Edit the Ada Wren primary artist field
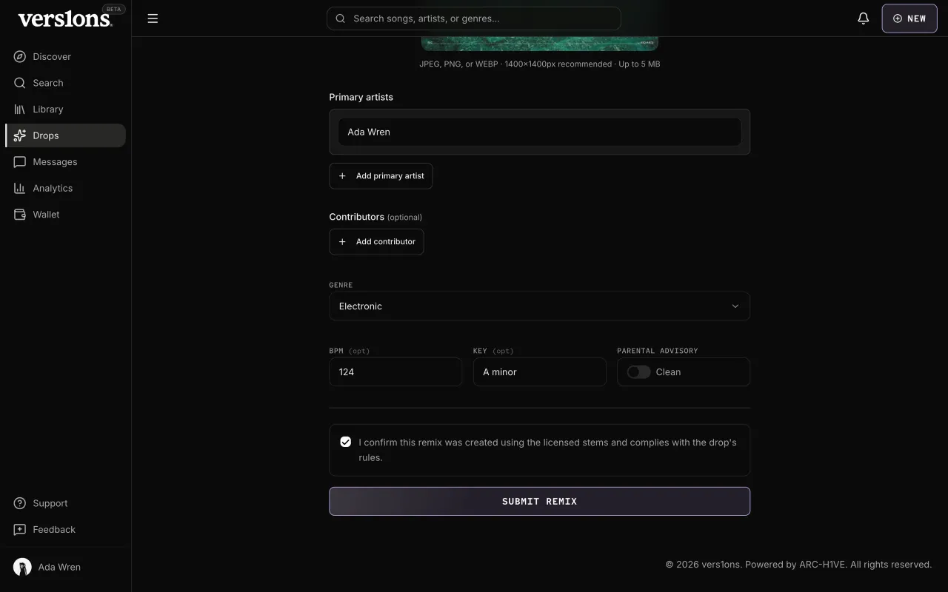The image size is (948, 592). [x=539, y=132]
